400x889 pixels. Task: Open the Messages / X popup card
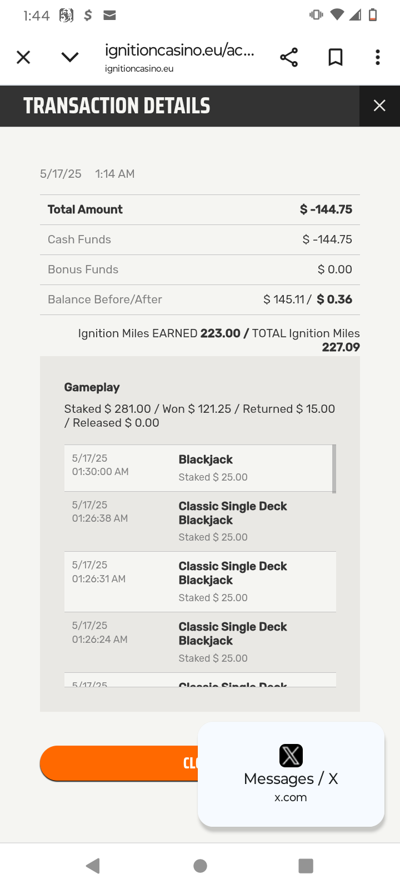pyautogui.click(x=291, y=774)
